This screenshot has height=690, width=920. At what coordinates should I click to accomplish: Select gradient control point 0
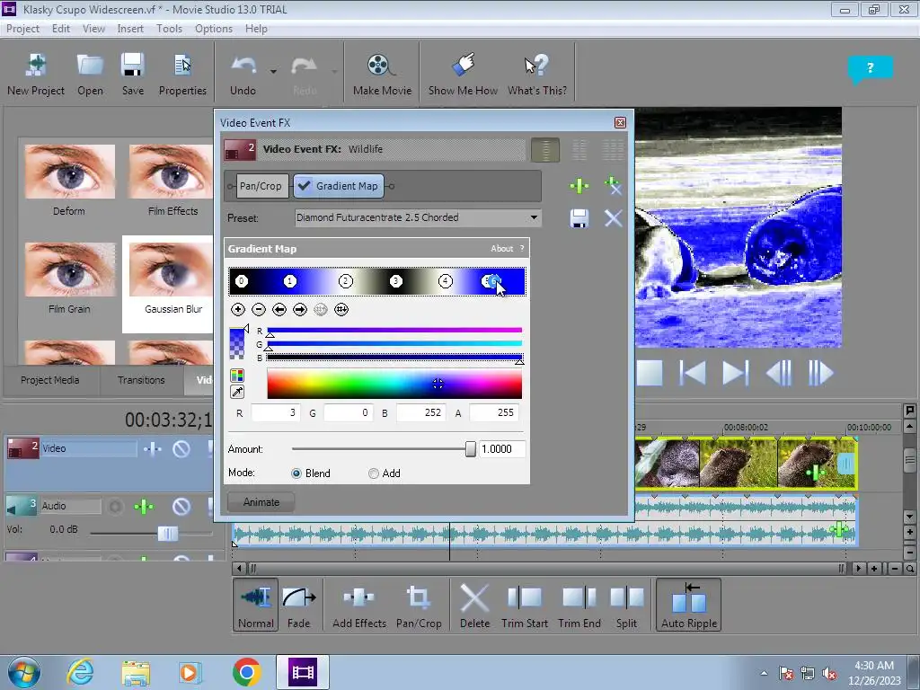241,281
